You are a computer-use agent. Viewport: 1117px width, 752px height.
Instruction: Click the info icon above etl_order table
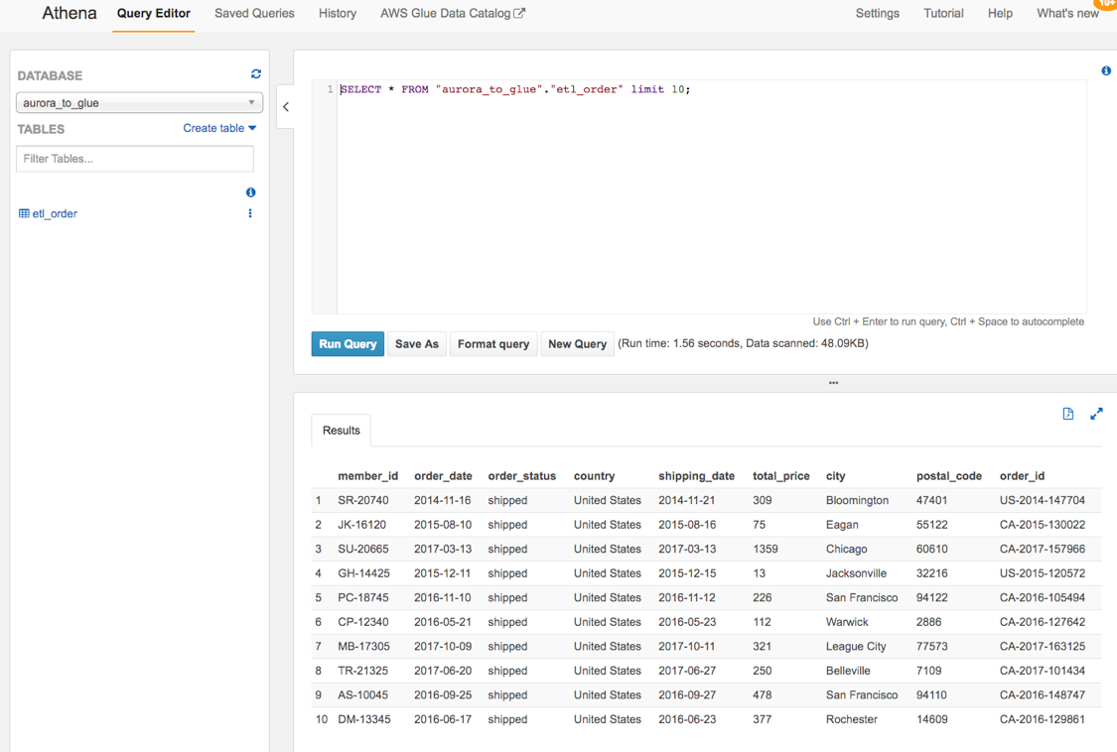point(250,192)
